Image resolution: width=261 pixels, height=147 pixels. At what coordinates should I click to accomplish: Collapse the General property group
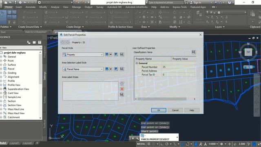137,63
